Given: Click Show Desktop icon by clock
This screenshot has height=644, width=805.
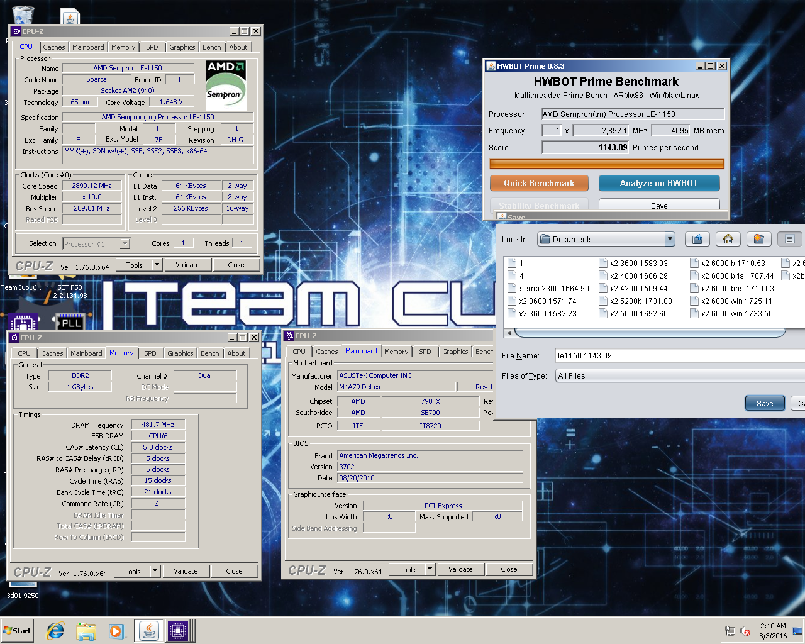Looking at the screenshot, I should point(797,631).
